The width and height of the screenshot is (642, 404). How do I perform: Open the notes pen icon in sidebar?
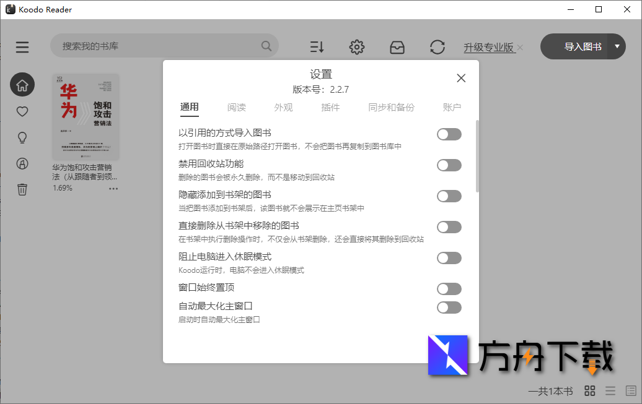click(22, 163)
